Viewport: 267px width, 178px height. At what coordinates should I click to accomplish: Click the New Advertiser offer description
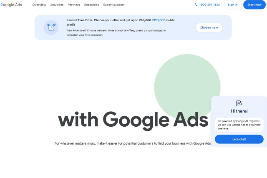point(116,33)
